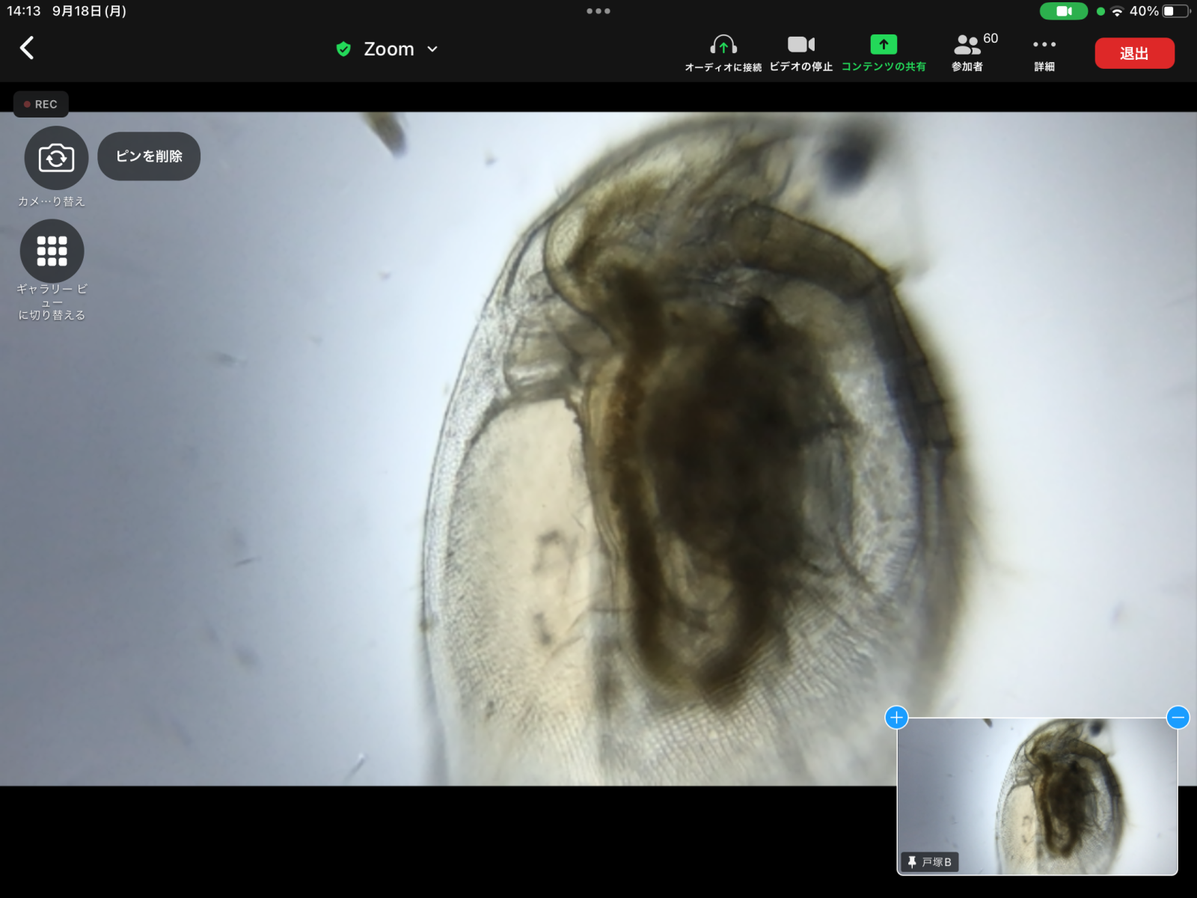Tap the green camera-in-use status pill
1197x898 pixels.
1063,11
